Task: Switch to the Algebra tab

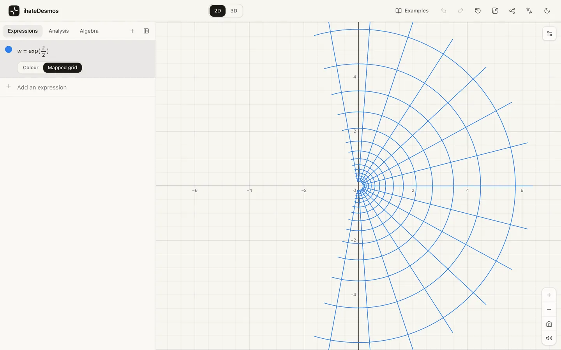Action: coord(89,31)
